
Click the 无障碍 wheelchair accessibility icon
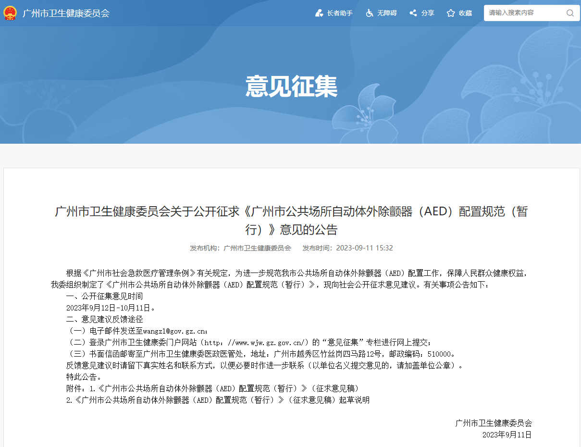pos(369,13)
